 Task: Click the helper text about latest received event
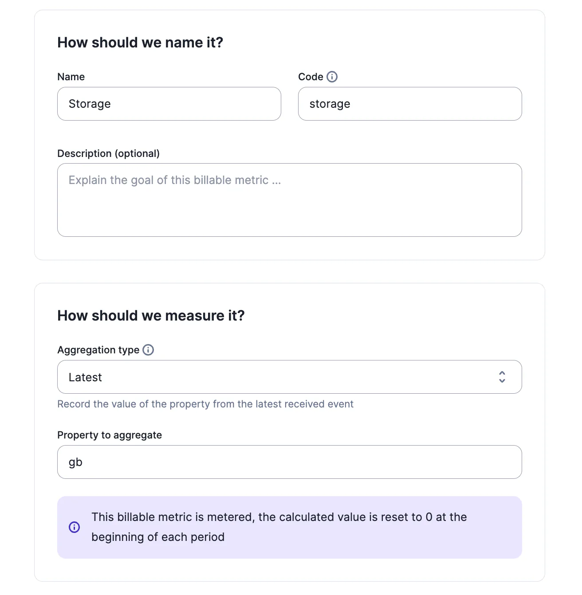[205, 404]
